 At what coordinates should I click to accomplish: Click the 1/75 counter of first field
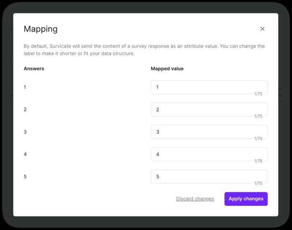pos(258,94)
